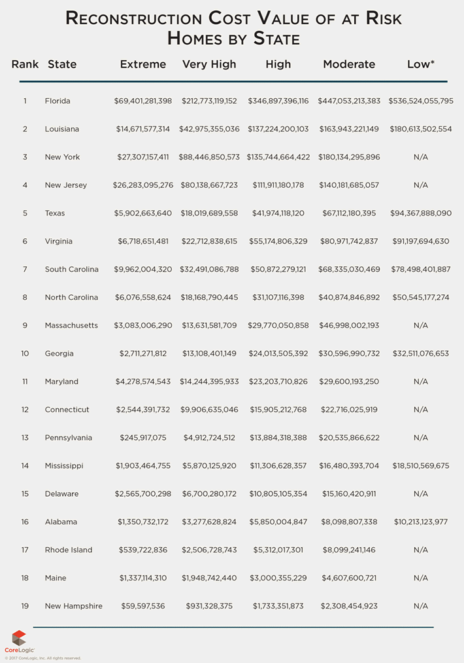
Task: Select Pennsylvania Extreme value $245,917,075
Action: tap(143, 438)
